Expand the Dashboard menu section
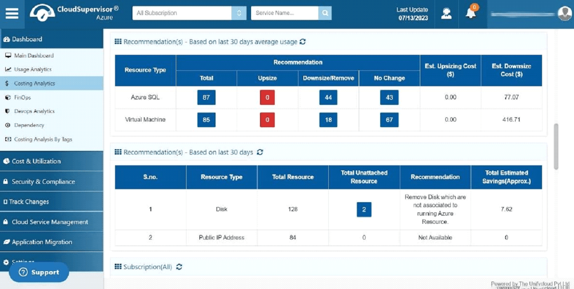574x289 pixels. [x=52, y=39]
